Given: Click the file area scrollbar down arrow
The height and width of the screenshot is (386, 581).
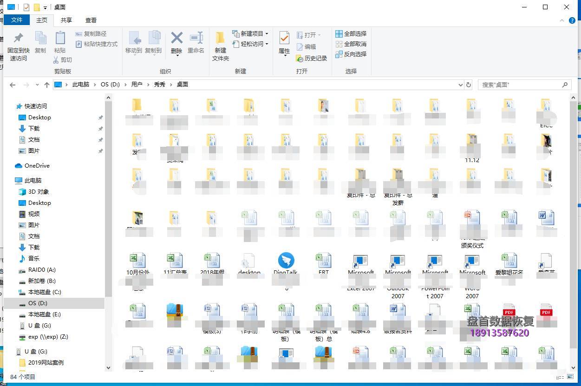Looking at the screenshot, I should pos(573,368).
